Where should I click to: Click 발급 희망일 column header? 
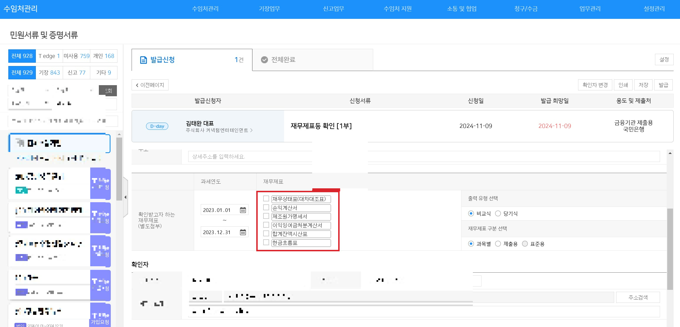pos(554,101)
